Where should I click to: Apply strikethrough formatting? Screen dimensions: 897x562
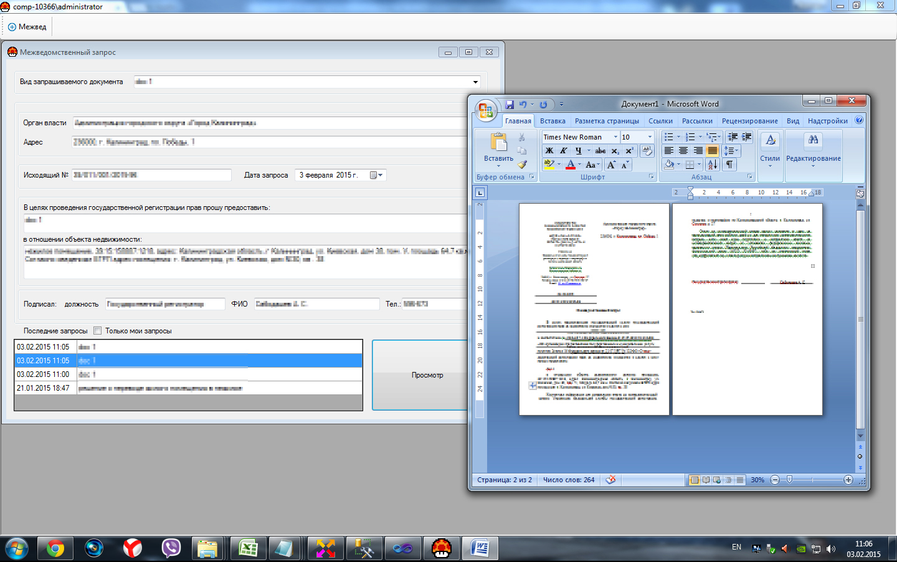(x=600, y=151)
